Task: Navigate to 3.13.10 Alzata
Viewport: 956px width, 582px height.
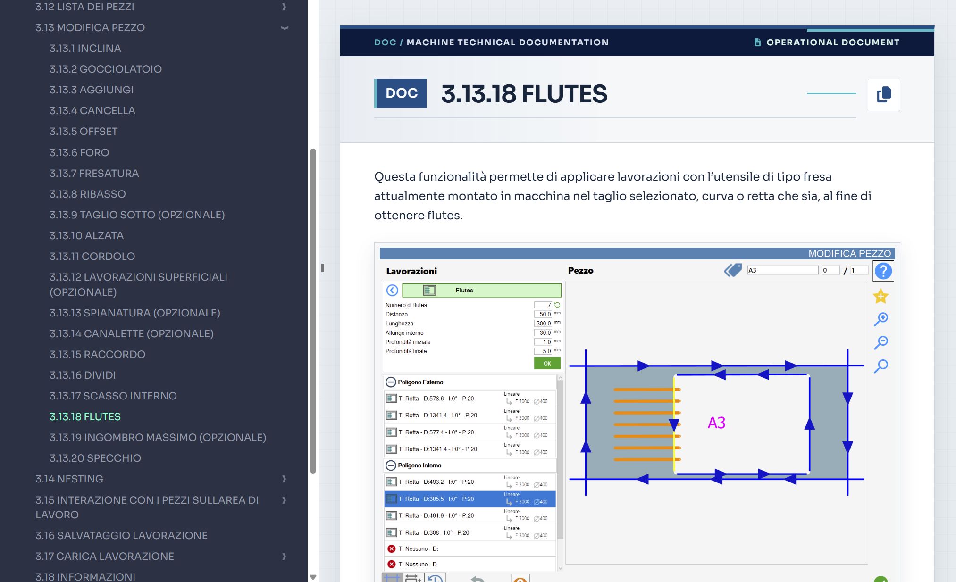Action: tap(87, 235)
